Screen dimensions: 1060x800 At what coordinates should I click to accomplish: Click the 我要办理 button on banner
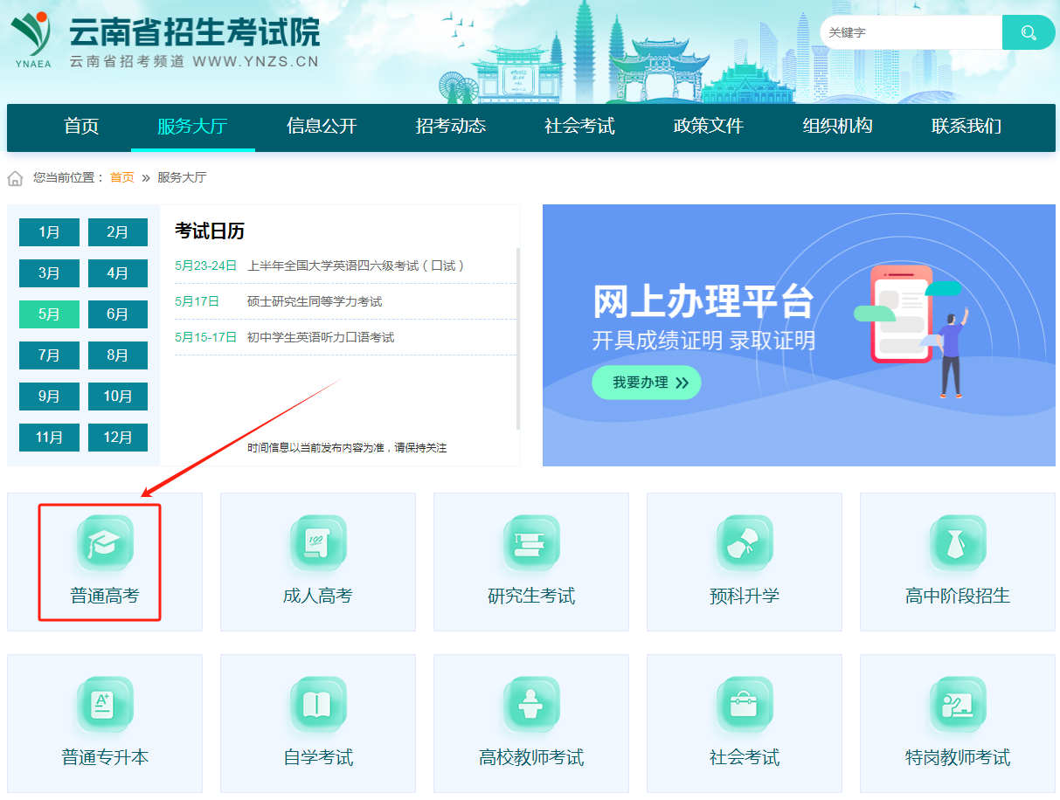(x=647, y=383)
